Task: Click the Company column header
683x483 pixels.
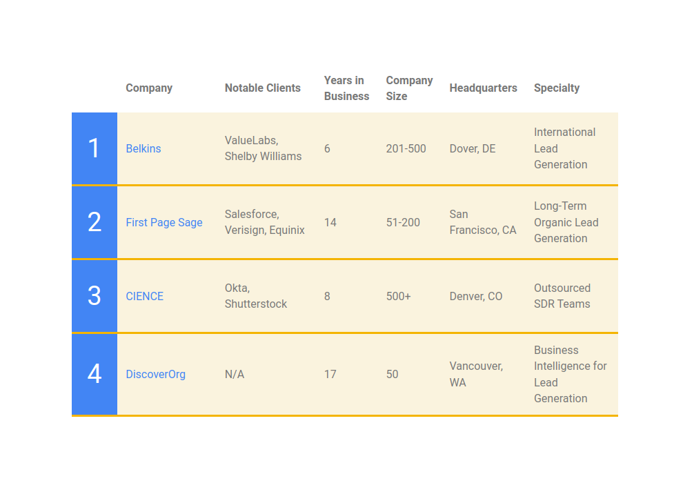Action: (149, 88)
